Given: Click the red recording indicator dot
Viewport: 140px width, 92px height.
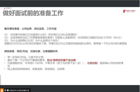Looking at the screenshot, I should (x=5, y=9).
